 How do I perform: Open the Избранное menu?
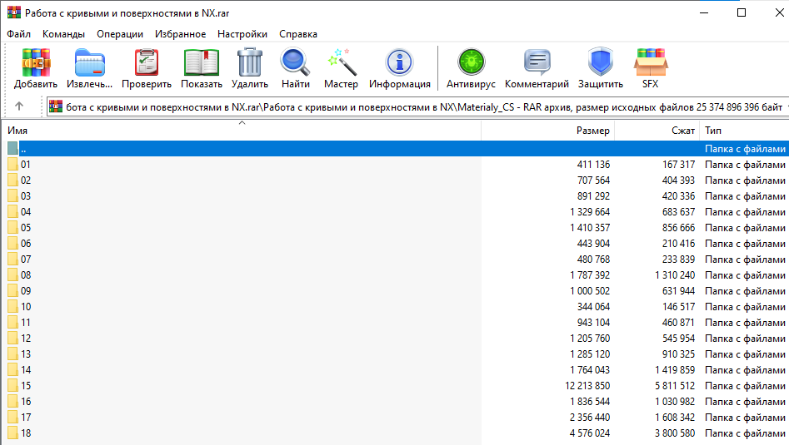[x=180, y=34]
